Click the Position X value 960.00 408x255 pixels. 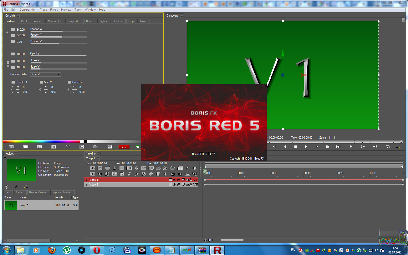tap(21, 30)
